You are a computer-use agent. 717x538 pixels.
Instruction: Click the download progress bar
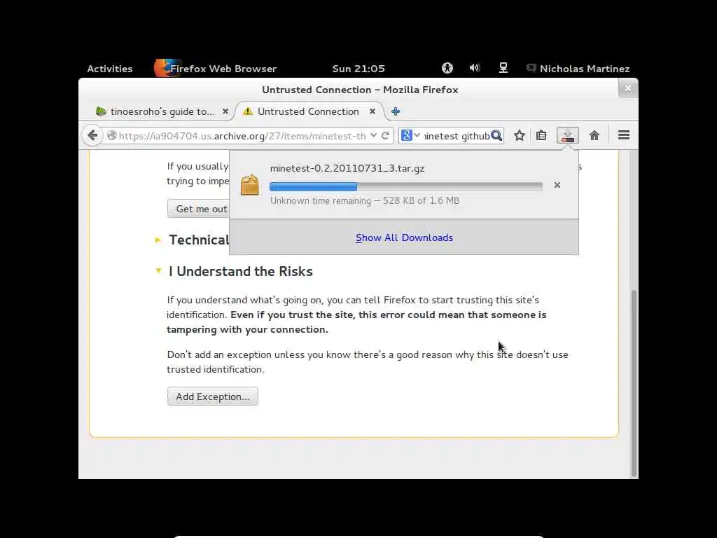pos(406,186)
